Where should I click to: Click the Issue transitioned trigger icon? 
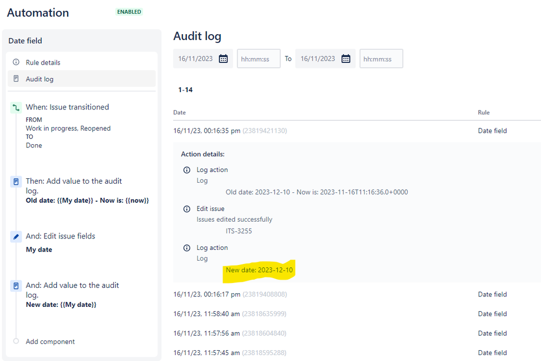16,108
